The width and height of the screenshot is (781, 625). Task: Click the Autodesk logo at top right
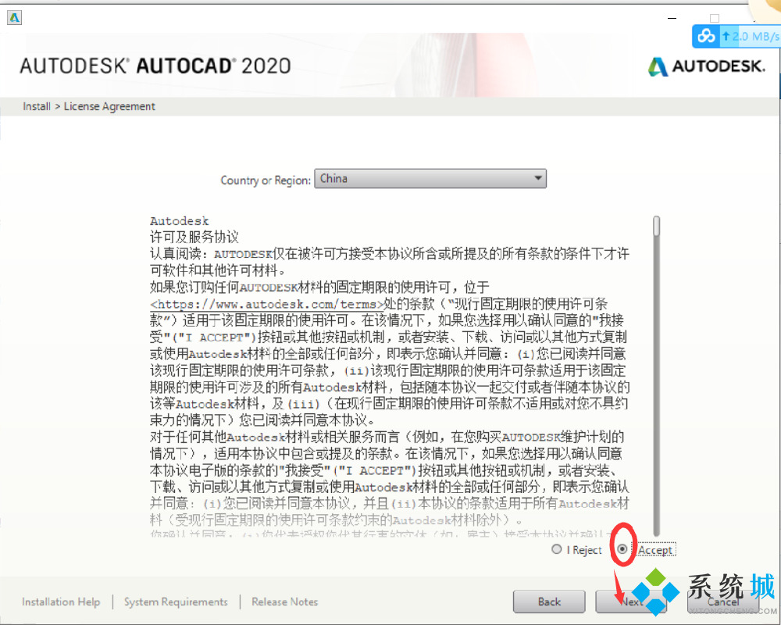tap(707, 66)
